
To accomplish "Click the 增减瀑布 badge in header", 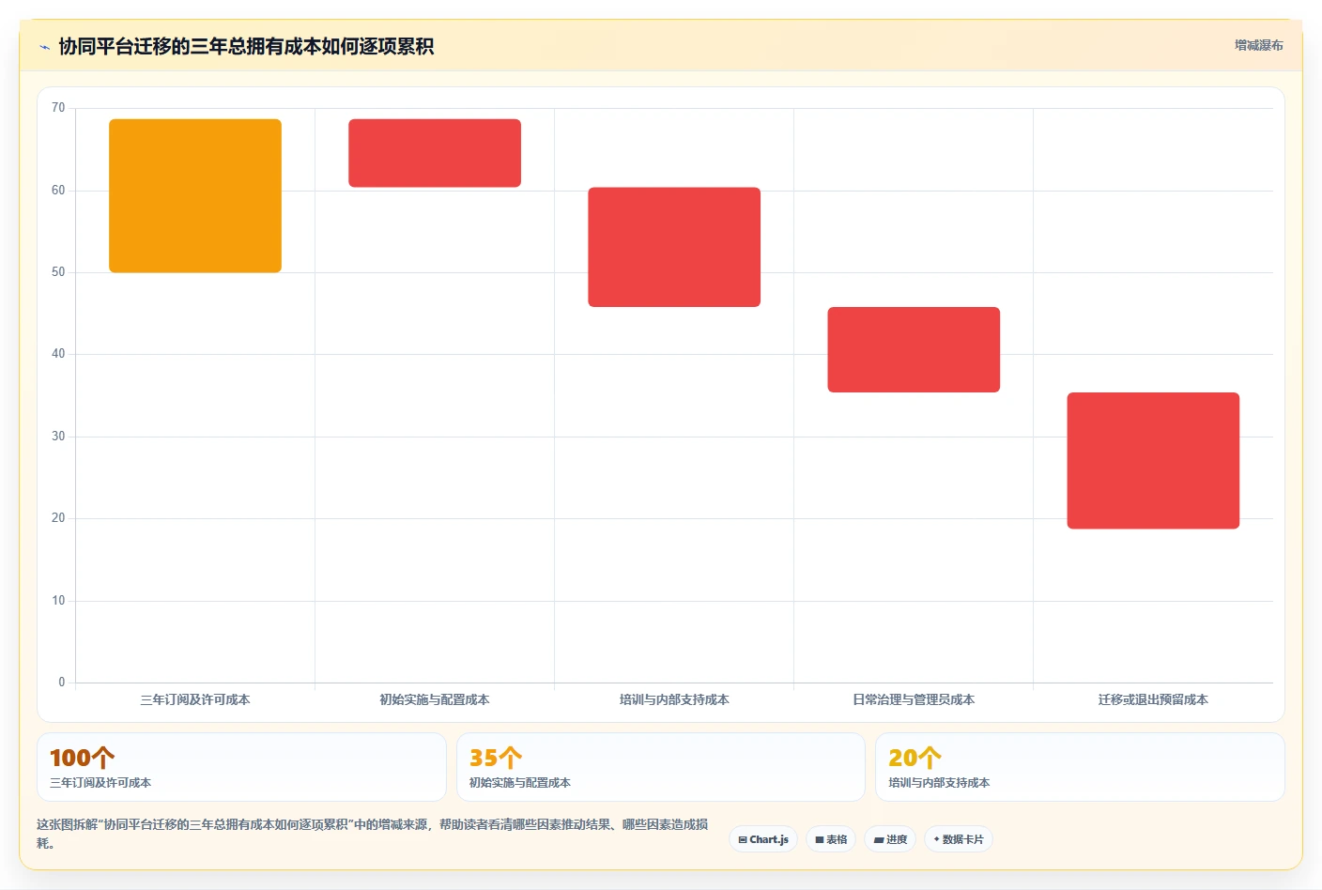I will click(x=1258, y=45).
